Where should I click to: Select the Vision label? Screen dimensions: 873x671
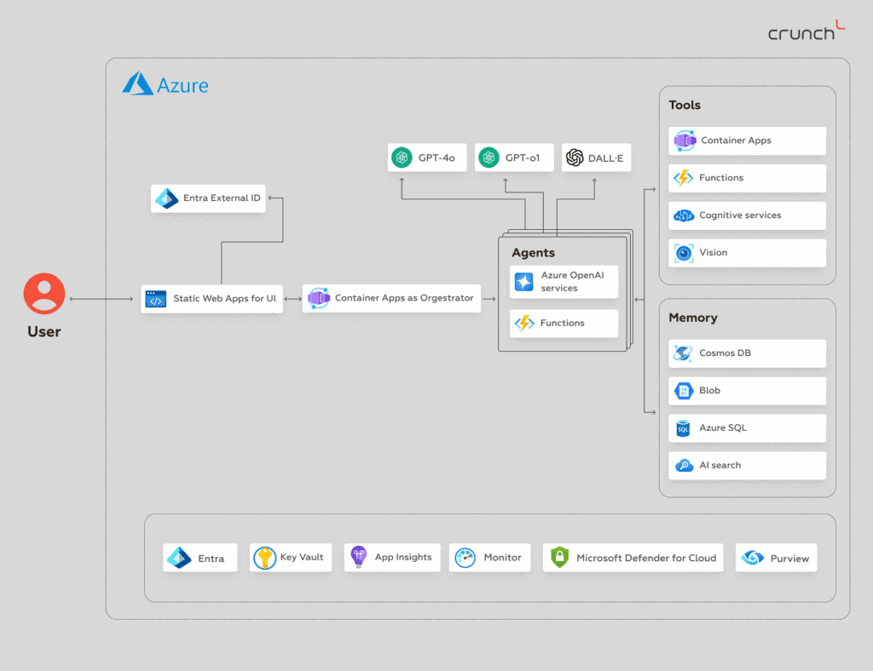(714, 252)
